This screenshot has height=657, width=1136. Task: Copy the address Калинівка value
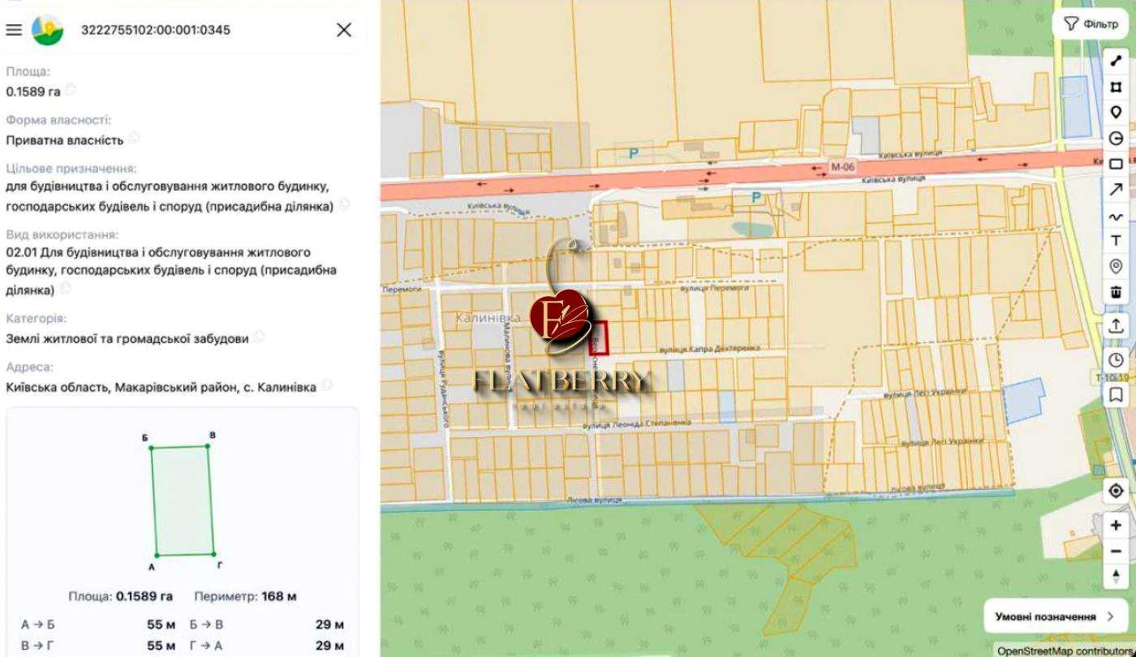(326, 384)
